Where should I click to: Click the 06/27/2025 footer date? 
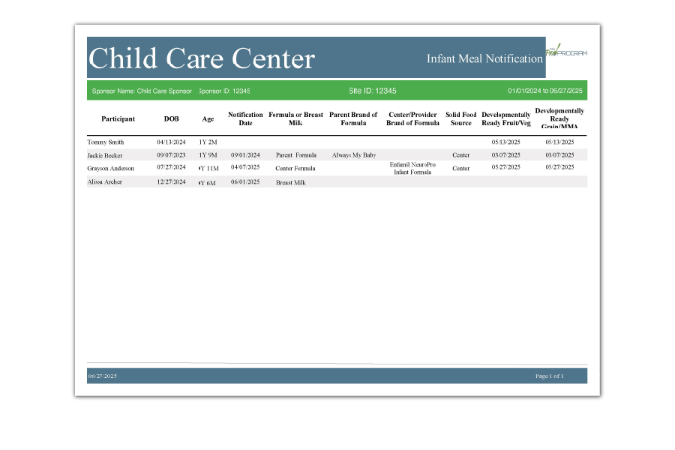coord(103,376)
